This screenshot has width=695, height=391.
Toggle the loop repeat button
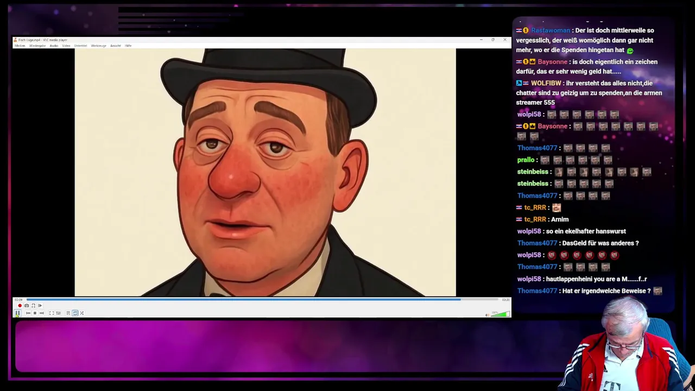pyautogui.click(x=75, y=313)
